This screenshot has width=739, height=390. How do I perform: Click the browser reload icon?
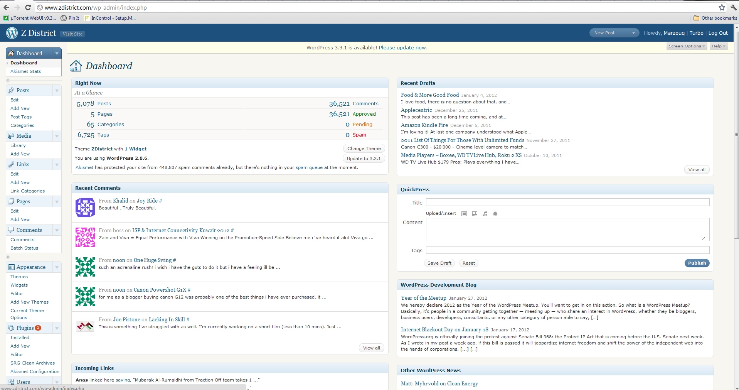[x=28, y=7]
